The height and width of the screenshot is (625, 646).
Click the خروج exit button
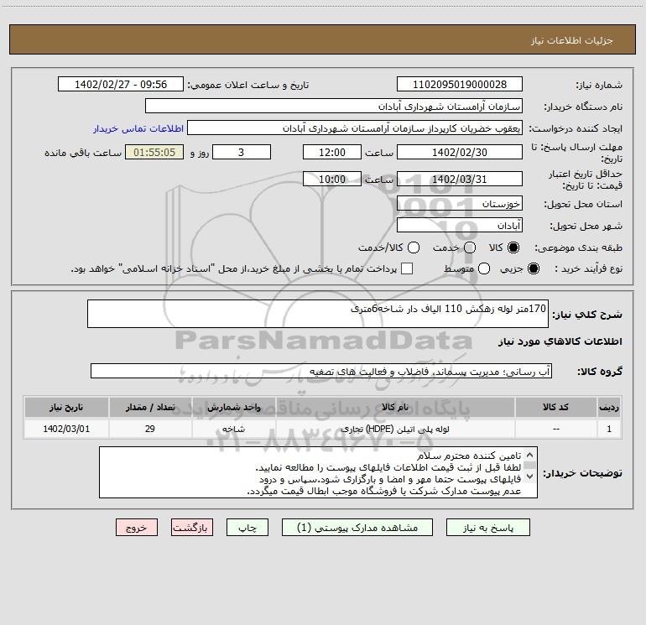(x=137, y=528)
